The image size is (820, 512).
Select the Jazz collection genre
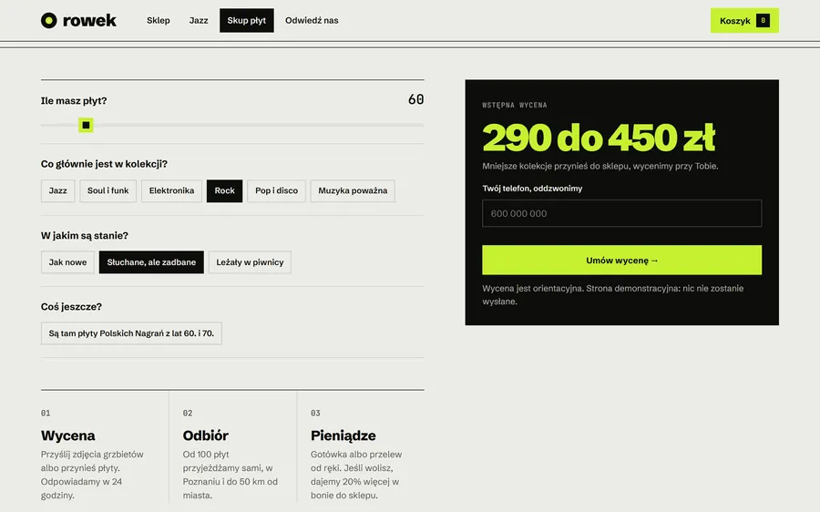click(x=58, y=191)
